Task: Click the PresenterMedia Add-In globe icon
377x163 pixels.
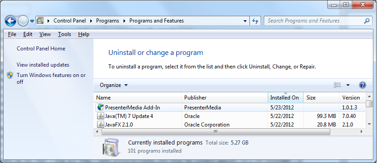Action: (101, 107)
